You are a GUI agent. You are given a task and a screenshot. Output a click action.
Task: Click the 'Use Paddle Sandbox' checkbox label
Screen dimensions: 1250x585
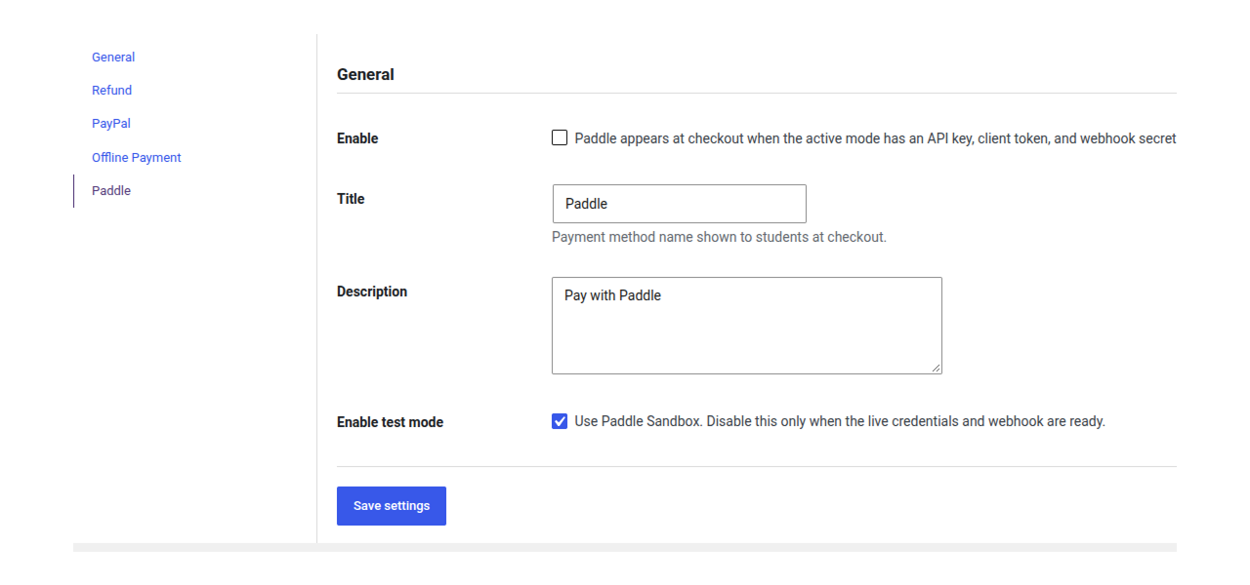840,422
